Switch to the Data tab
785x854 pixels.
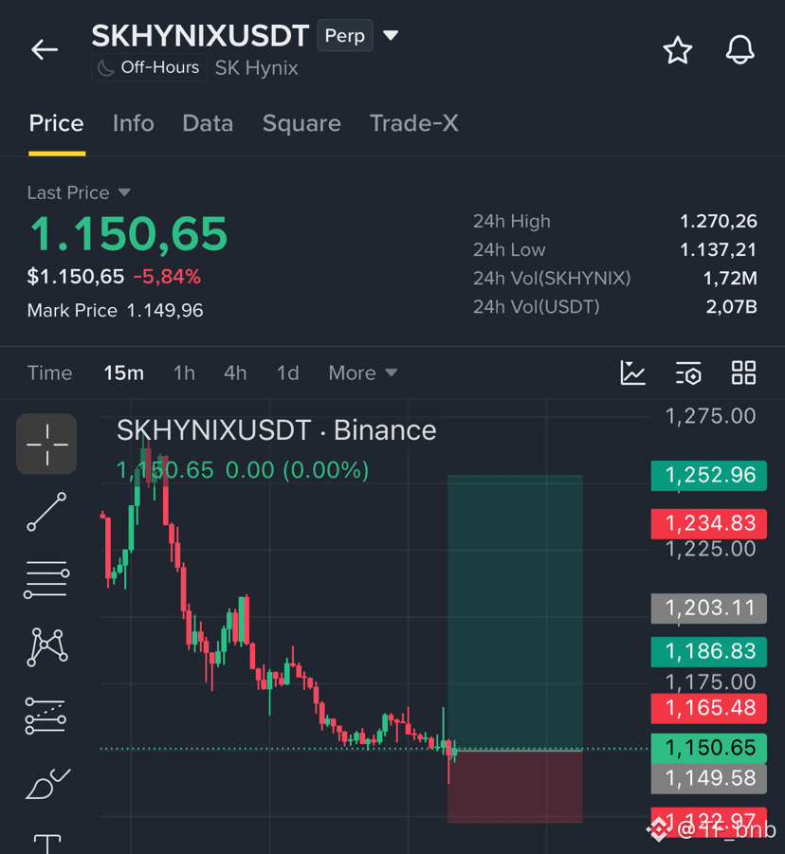(x=208, y=123)
